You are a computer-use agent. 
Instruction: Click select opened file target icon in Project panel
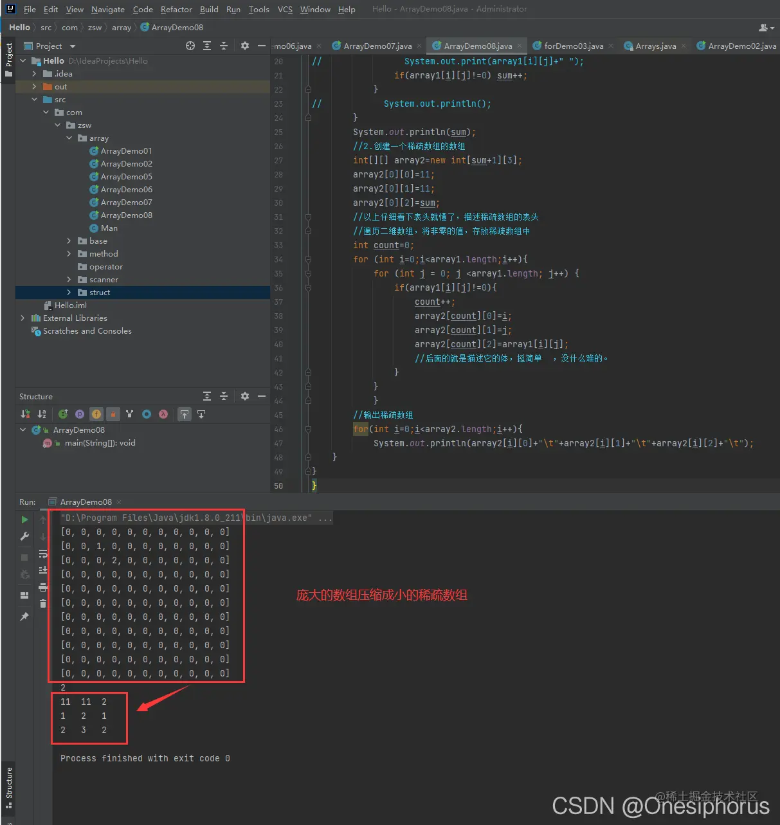tap(190, 46)
